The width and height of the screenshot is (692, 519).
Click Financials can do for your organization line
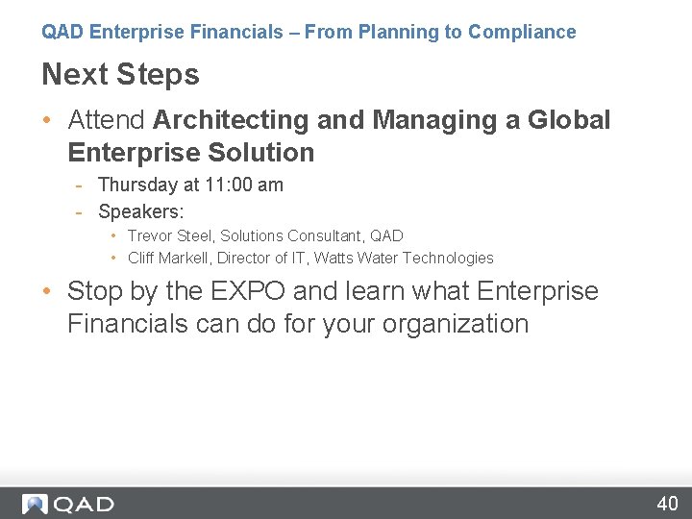(x=298, y=324)
